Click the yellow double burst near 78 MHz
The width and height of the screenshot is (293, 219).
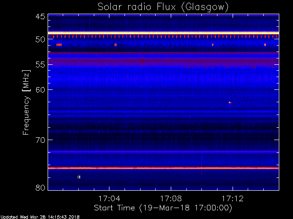tap(79, 177)
